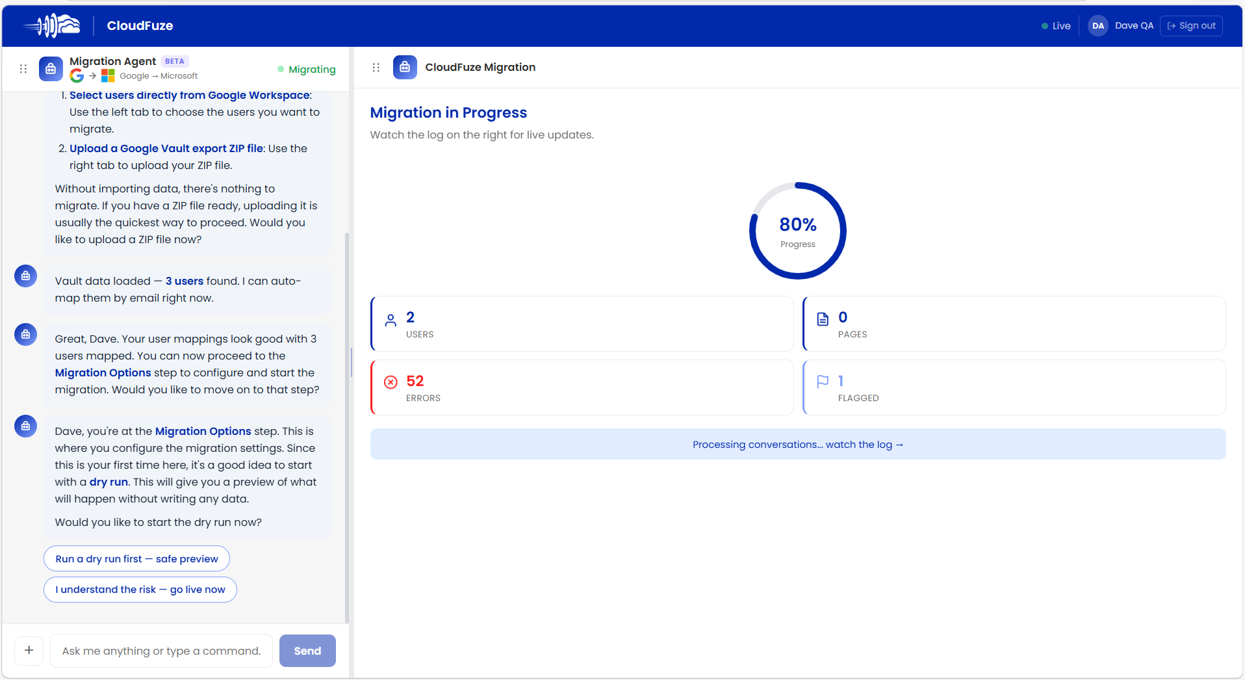Click the Google G logo
1245x680 pixels.
click(x=77, y=76)
